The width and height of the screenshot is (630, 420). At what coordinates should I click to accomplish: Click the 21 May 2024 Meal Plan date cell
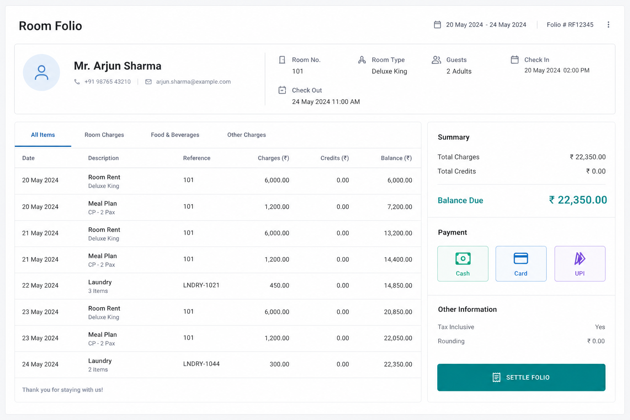pos(40,259)
